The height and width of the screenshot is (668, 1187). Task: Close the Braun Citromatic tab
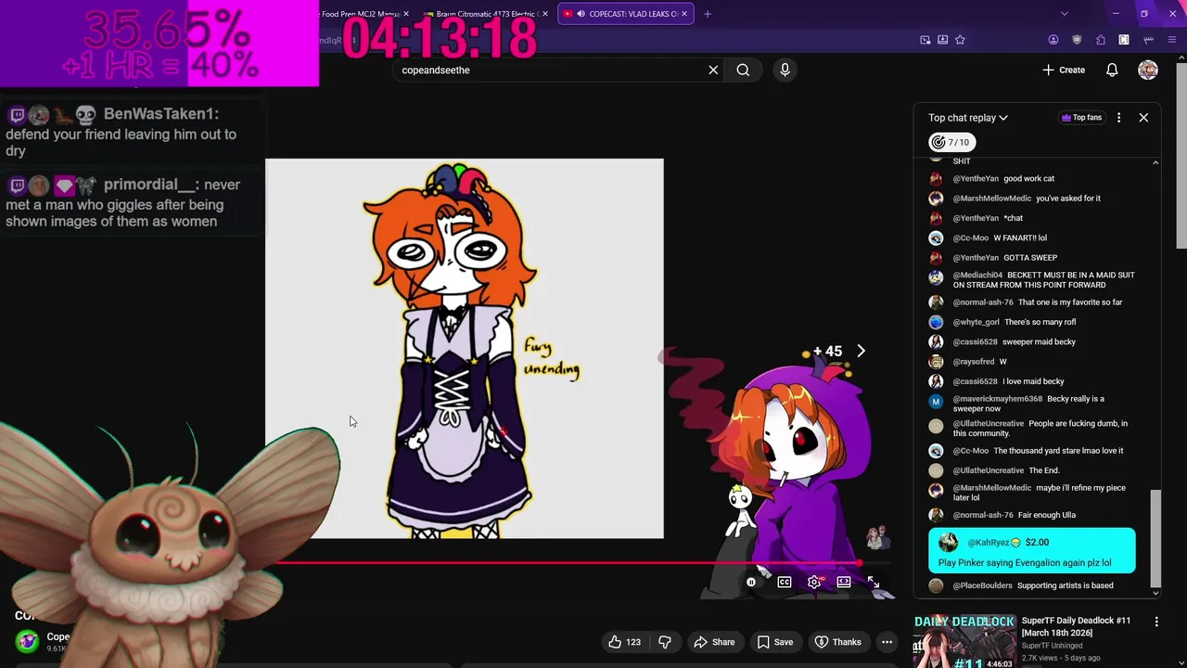coord(544,14)
